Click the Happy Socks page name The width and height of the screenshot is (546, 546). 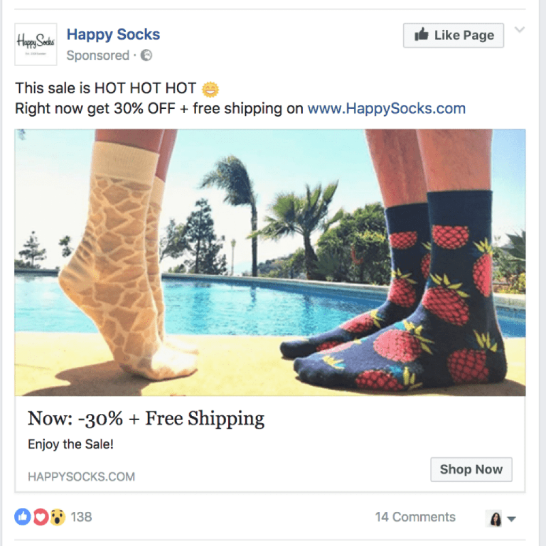click(113, 34)
